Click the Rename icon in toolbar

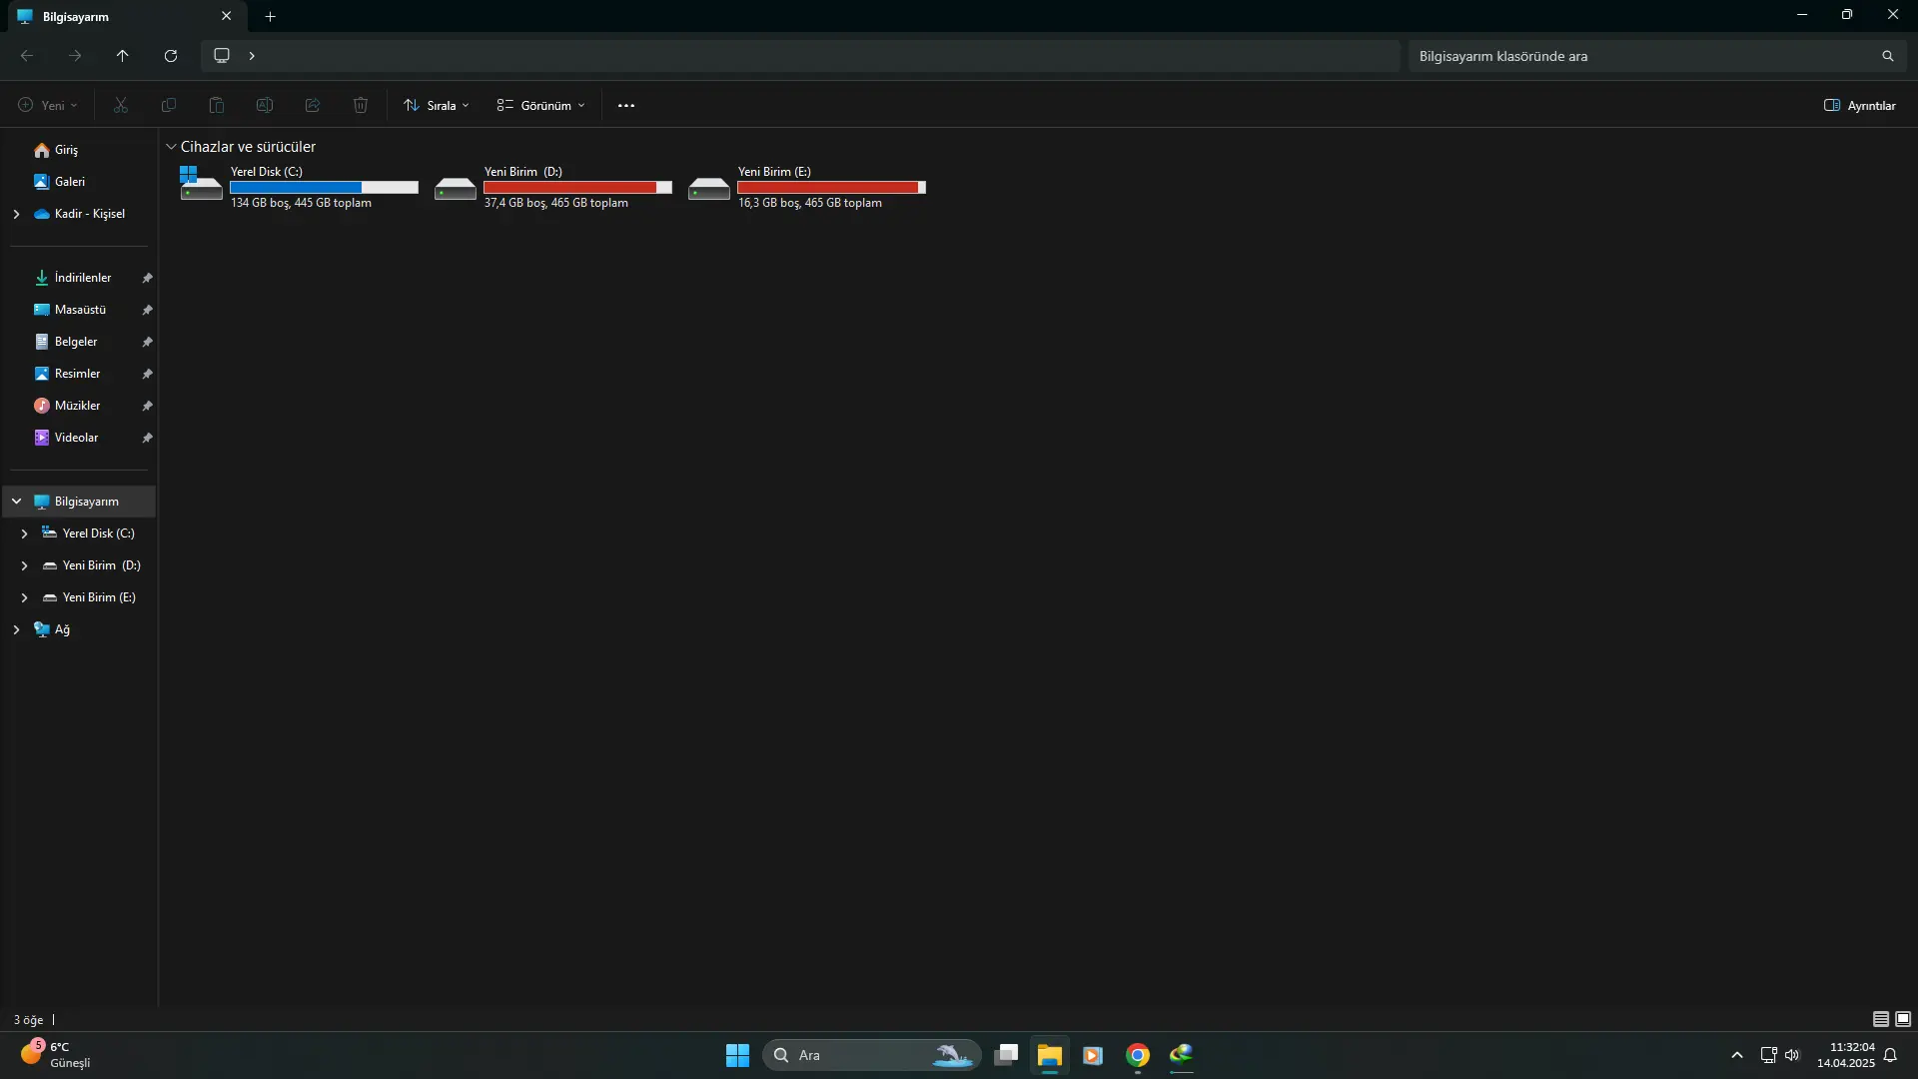[265, 105]
